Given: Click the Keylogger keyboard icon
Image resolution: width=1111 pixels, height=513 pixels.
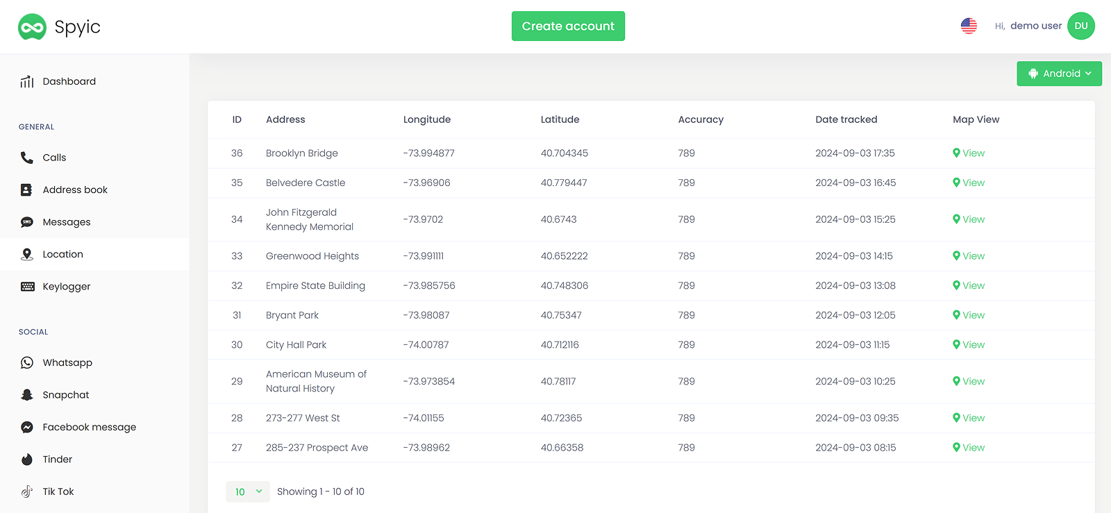Looking at the screenshot, I should 28,287.
